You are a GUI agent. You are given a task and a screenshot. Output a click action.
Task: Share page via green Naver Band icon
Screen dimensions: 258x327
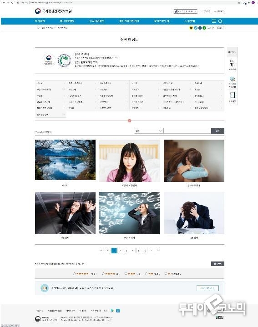coord(204,28)
